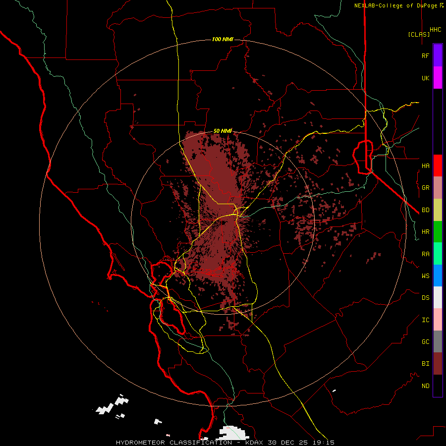This screenshot has height=446, width=446.
Task: Click the ND black legend swatch
Action: pyautogui.click(x=438, y=386)
